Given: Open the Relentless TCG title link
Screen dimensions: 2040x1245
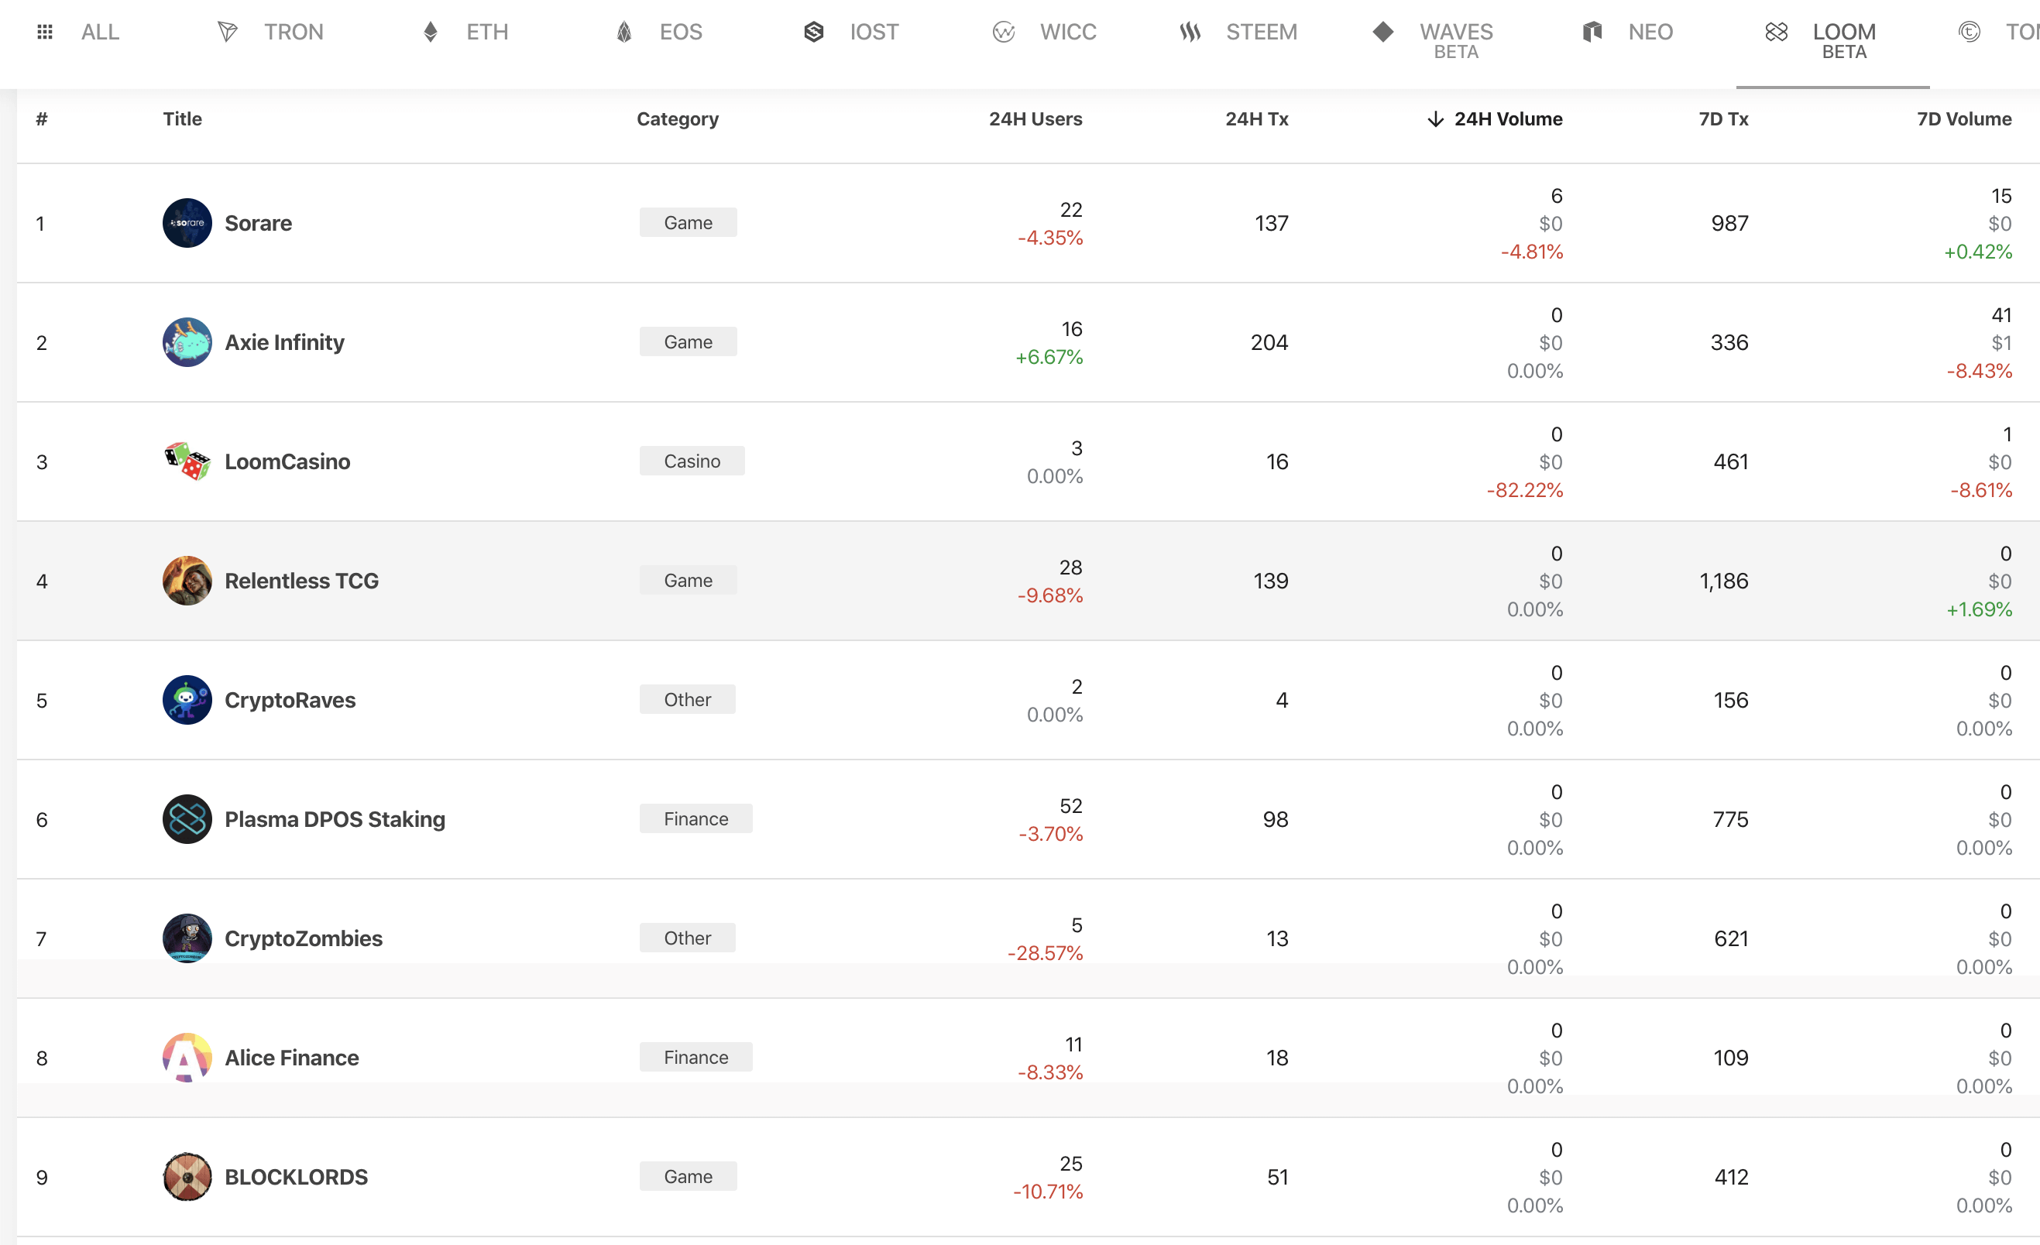Looking at the screenshot, I should tap(301, 580).
